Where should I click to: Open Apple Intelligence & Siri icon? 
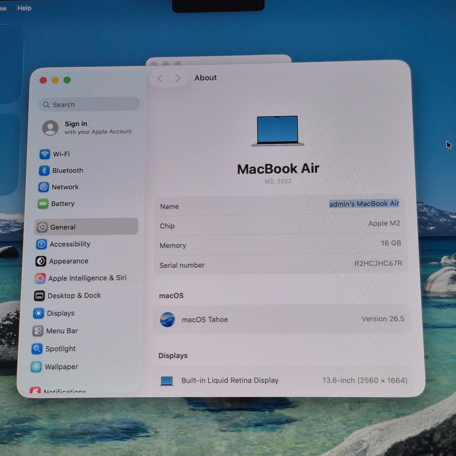pos(40,278)
